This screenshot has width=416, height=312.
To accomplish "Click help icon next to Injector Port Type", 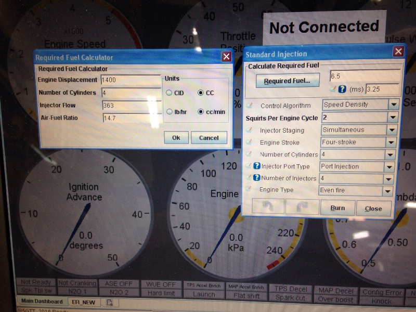I will coord(257,167).
